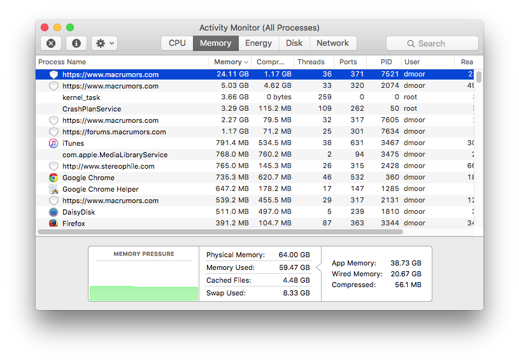Switch to the CPU tab
The width and height of the screenshot is (519, 361).
177,43
